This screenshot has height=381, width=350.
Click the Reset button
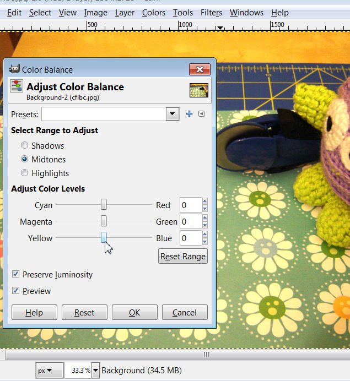click(84, 312)
